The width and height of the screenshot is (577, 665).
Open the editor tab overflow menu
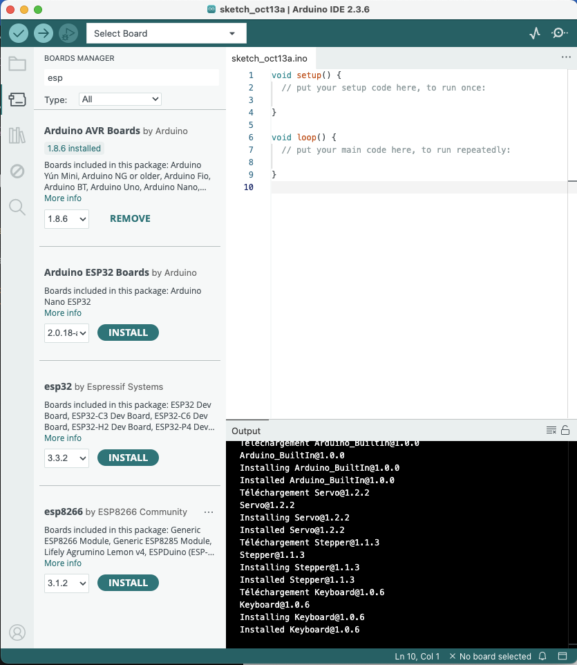click(x=567, y=58)
